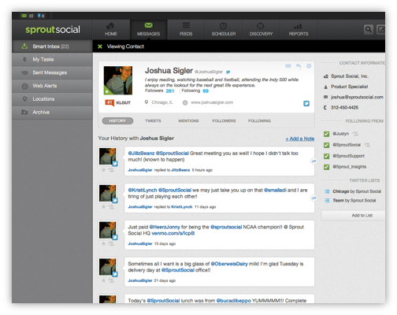The width and height of the screenshot is (397, 315).
Task: Click the sproutsocial logo
Action: pyautogui.click(x=53, y=30)
